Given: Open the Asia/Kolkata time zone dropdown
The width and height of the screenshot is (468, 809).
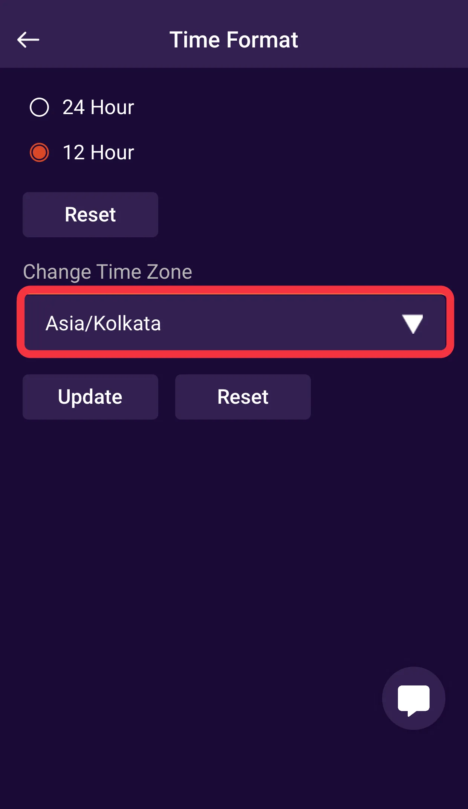Looking at the screenshot, I should point(235,323).
